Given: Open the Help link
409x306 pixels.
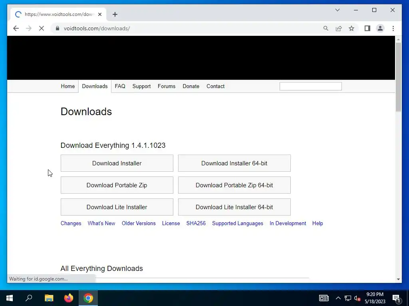Looking at the screenshot, I should pos(318,223).
